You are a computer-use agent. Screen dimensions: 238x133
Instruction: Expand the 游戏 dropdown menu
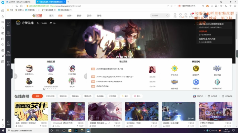[90, 15]
